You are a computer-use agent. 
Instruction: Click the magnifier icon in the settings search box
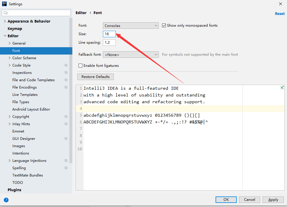pos(6,13)
